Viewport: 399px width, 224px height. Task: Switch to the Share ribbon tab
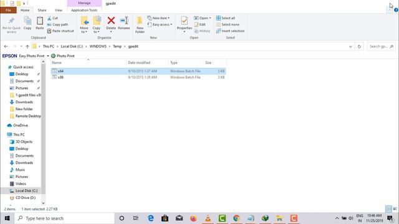[x=42, y=10]
